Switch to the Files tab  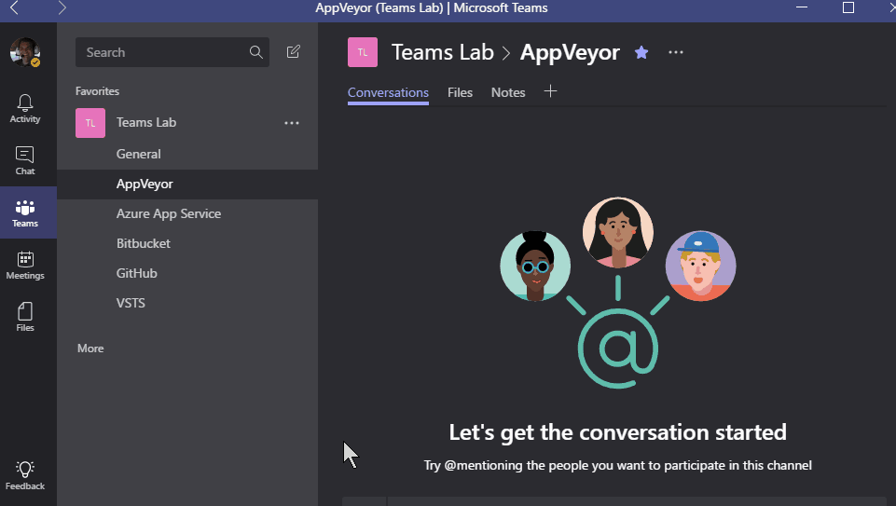460,92
